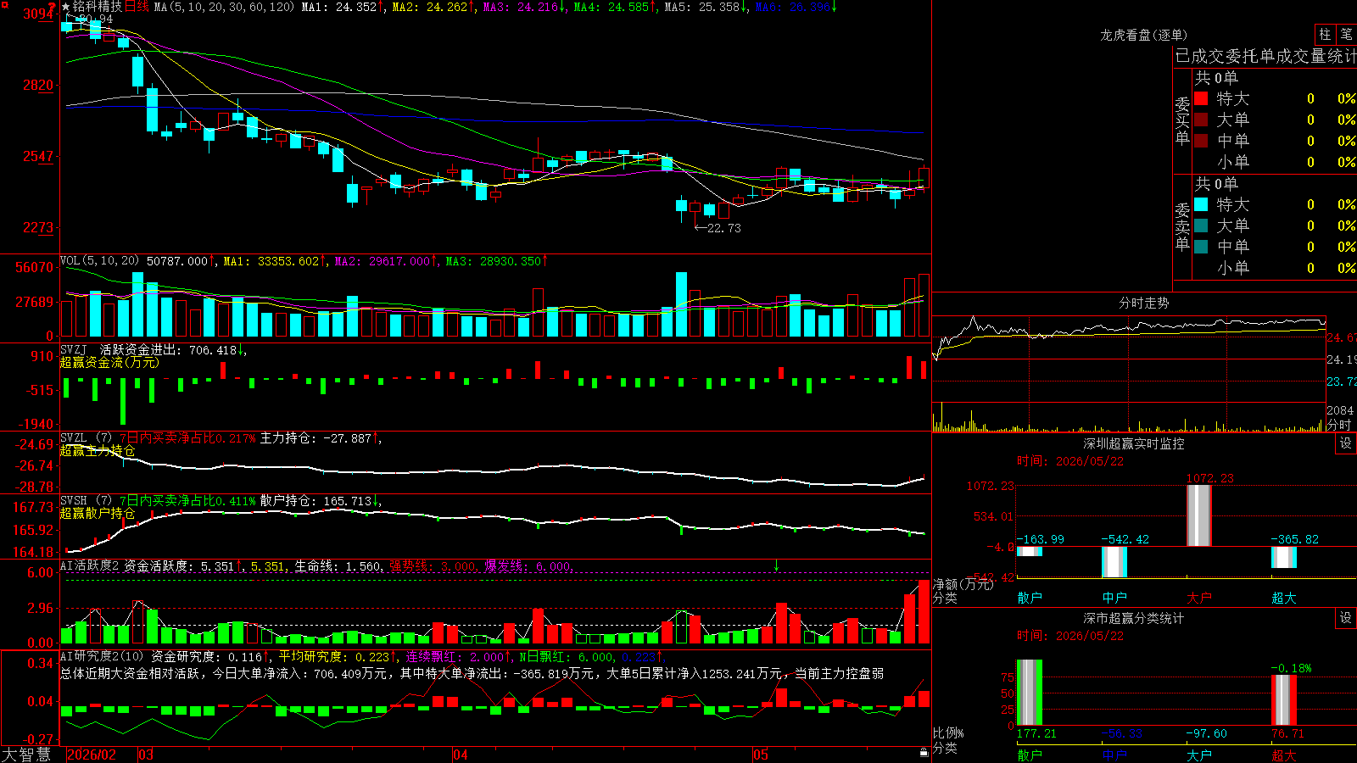This screenshot has width=1357, height=763.
Task: Click the 177.21 value in 深市超赢分类统计
Action: [x=1036, y=733]
